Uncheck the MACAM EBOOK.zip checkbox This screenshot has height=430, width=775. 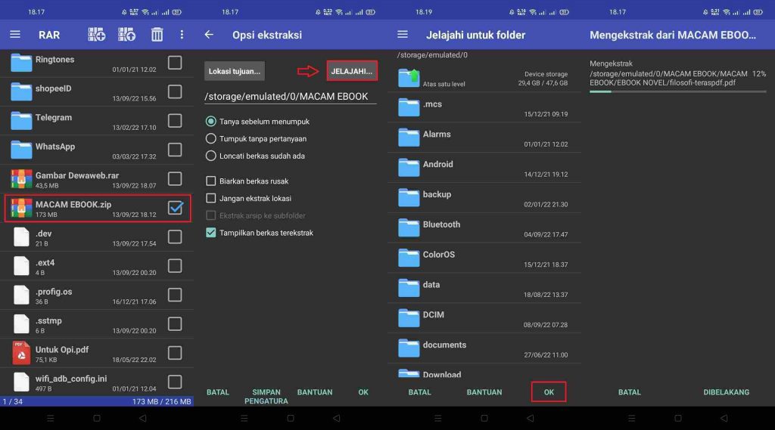[175, 208]
